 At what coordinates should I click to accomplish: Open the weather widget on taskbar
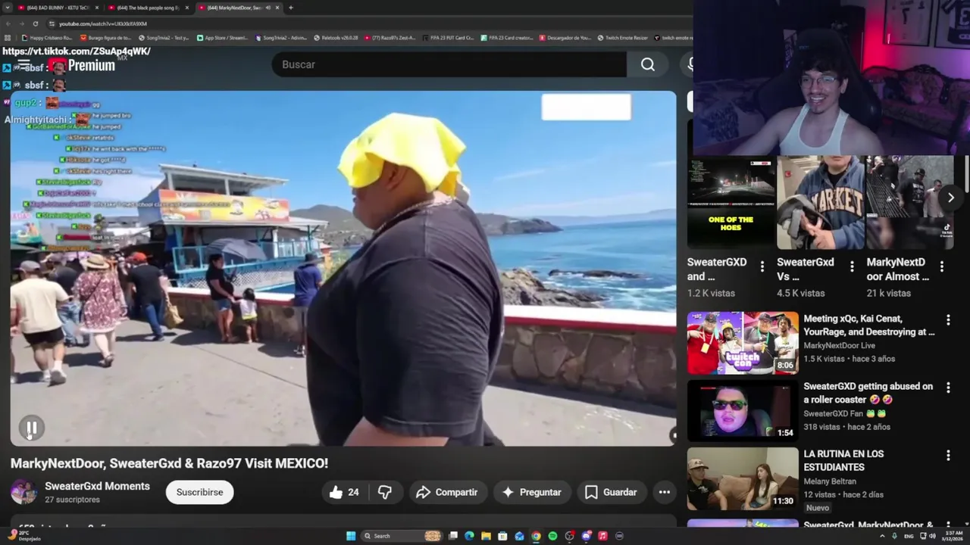coord(24,536)
